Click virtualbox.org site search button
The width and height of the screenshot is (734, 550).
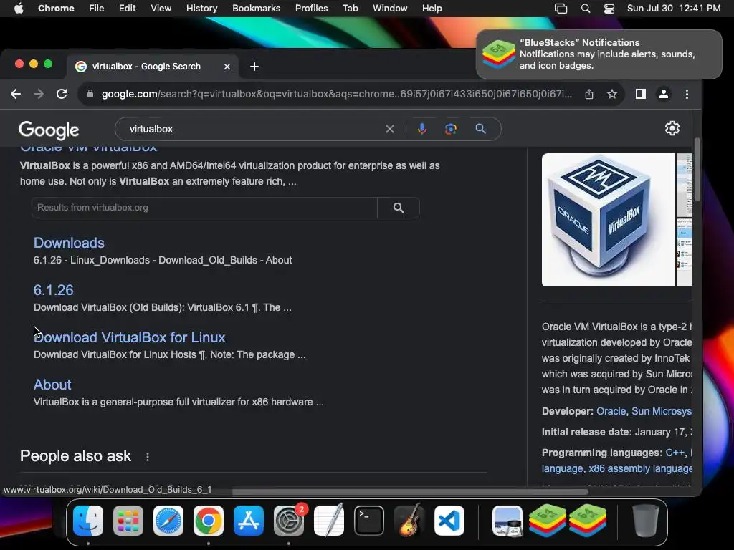tap(399, 208)
